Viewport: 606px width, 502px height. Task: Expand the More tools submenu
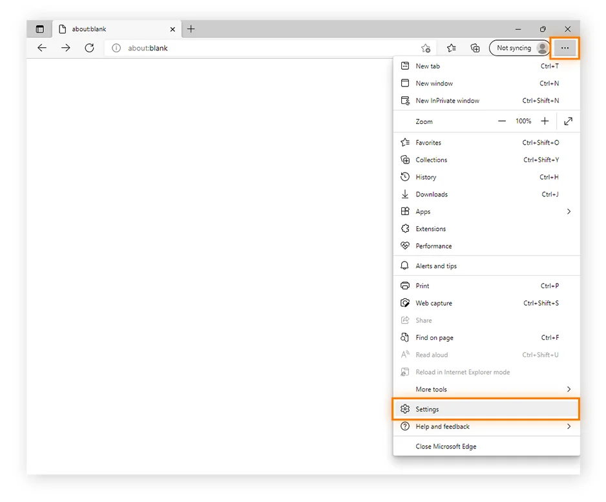486,389
